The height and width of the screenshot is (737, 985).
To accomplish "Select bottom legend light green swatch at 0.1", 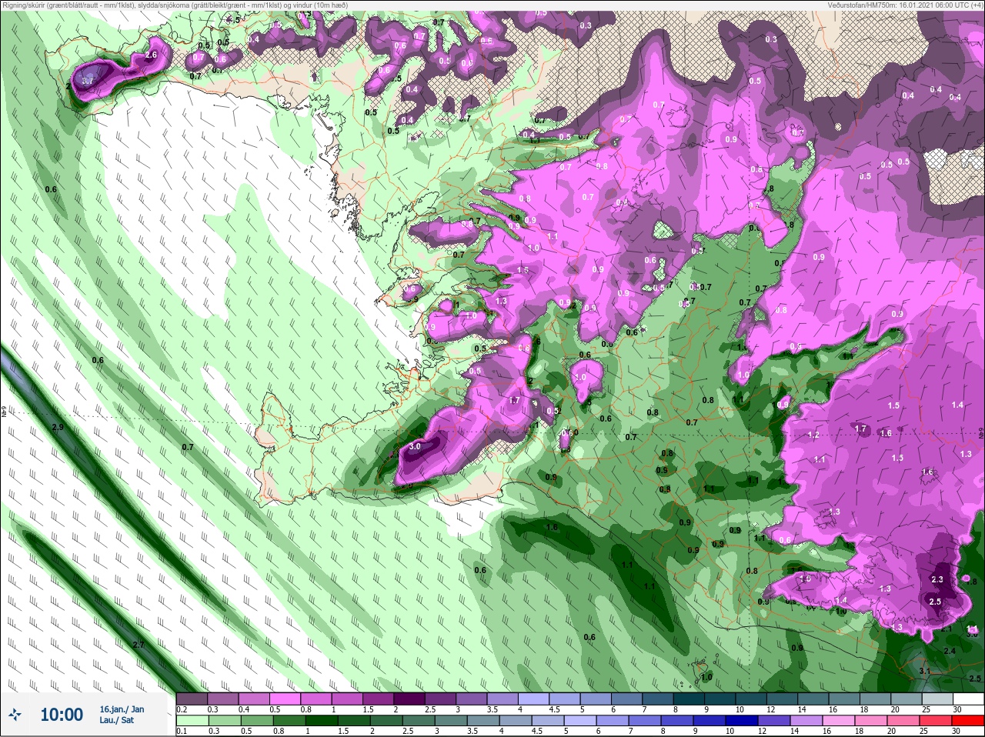I will pos(192,720).
